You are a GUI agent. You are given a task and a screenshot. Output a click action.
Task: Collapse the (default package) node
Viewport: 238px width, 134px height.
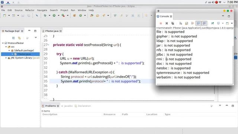[9, 51]
